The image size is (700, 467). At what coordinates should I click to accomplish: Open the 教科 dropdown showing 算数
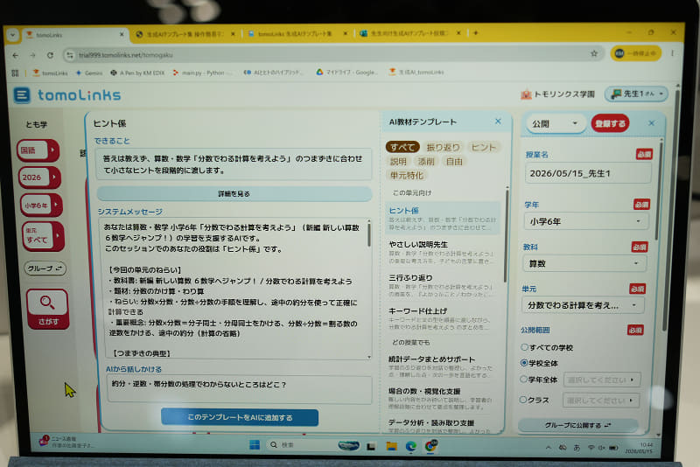[x=584, y=263]
